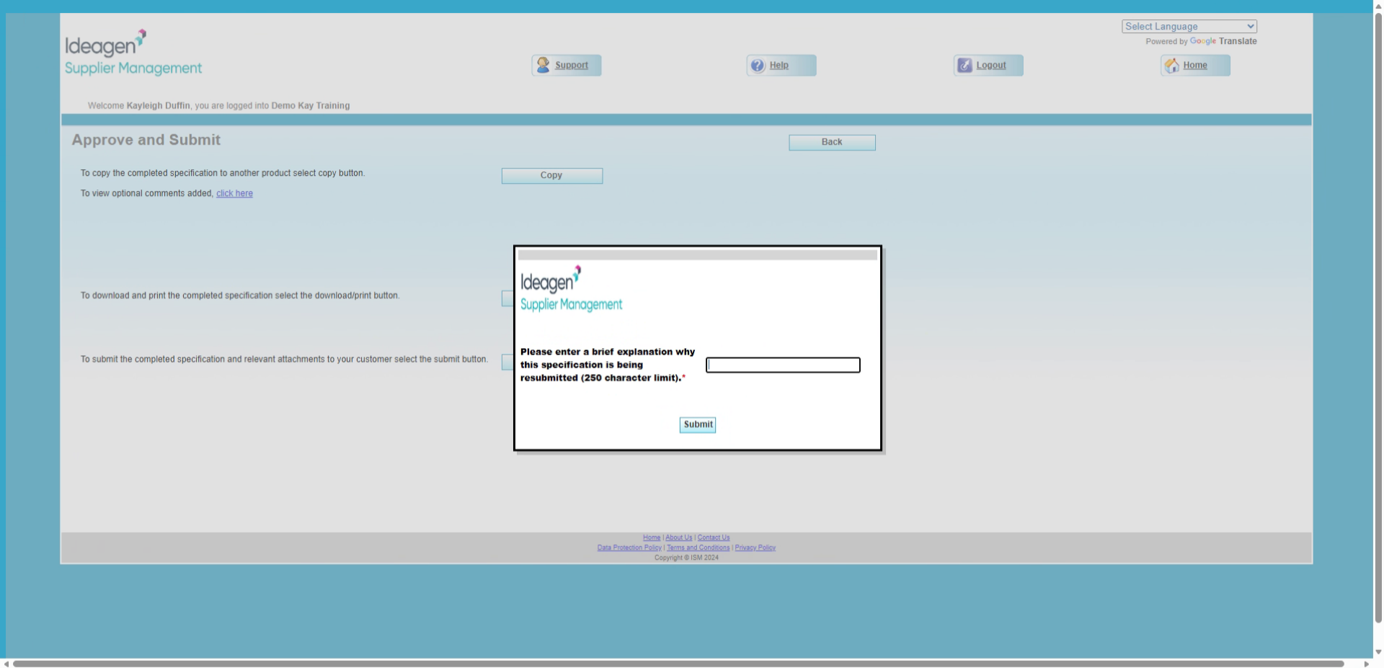Click the scroll right arrow
Viewport: 1384px width, 668px height.
pos(1366,664)
